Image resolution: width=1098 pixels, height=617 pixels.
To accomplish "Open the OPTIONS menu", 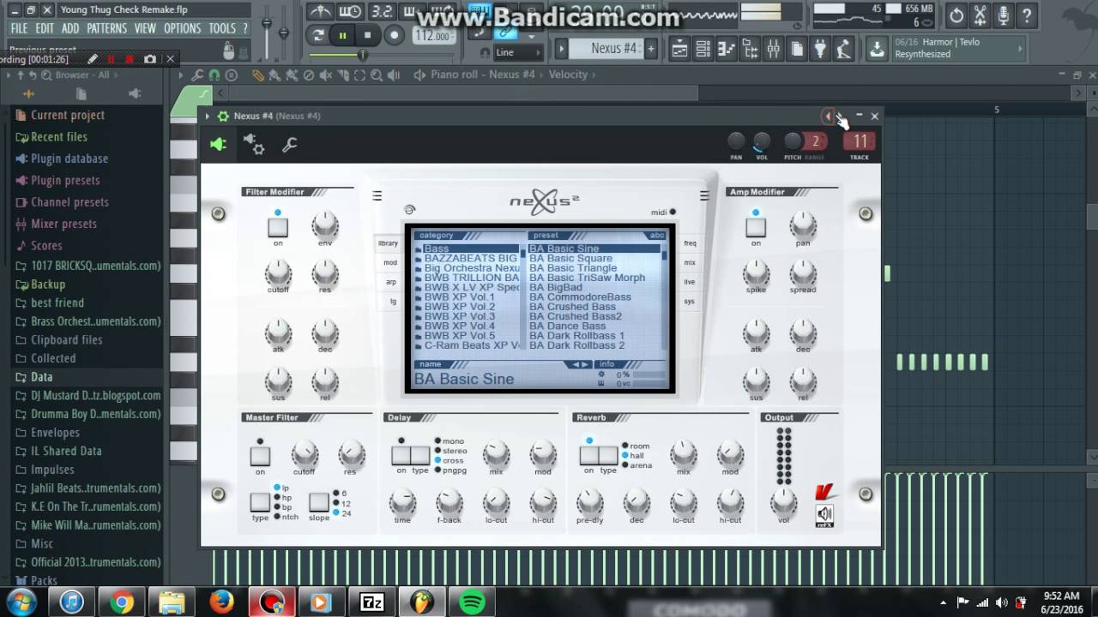I will click(x=182, y=28).
